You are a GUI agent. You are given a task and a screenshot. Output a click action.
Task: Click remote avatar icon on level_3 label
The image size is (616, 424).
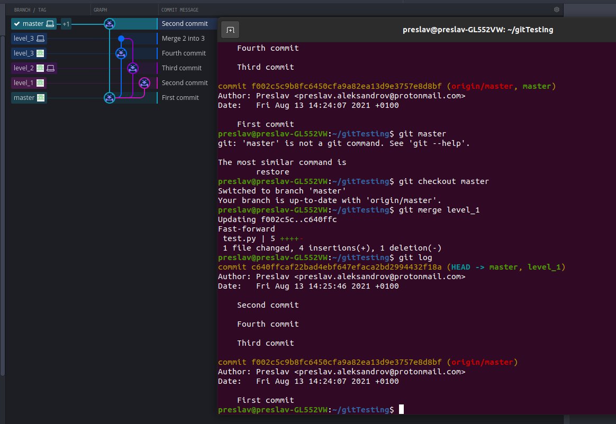point(40,53)
